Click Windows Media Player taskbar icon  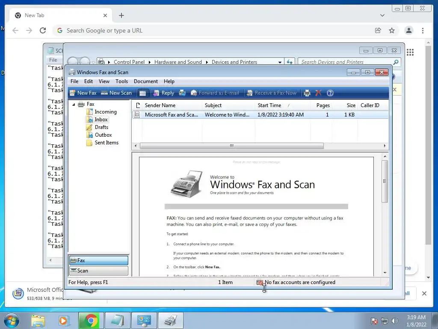pos(63,320)
